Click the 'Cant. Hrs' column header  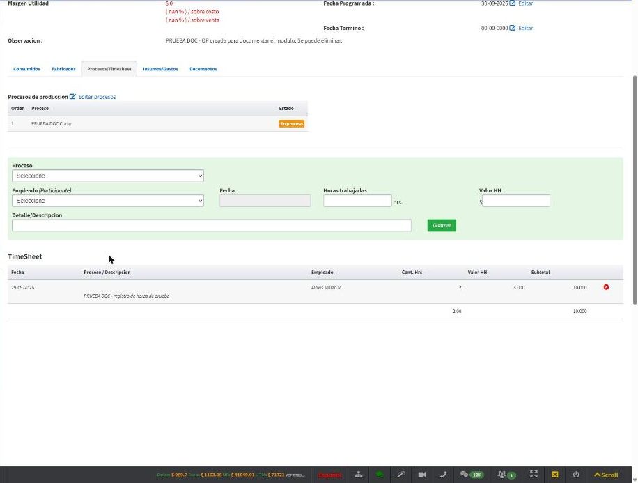tap(412, 272)
